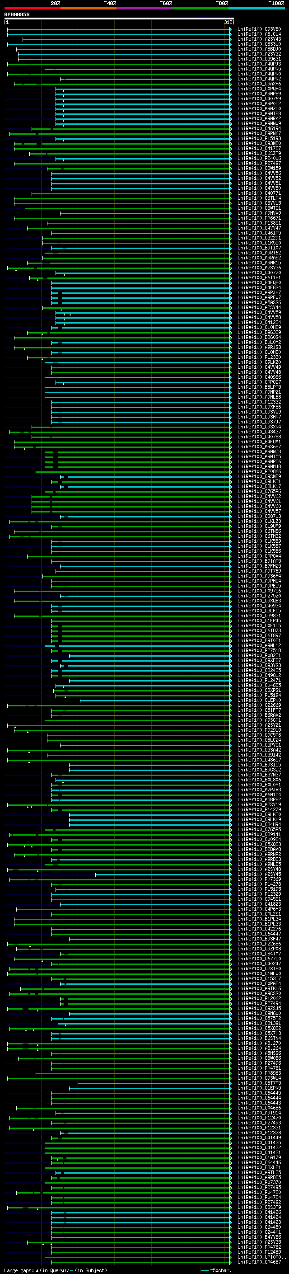Click the orange ~40% identity legend bar
289x1274 pixels.
point(89,8)
